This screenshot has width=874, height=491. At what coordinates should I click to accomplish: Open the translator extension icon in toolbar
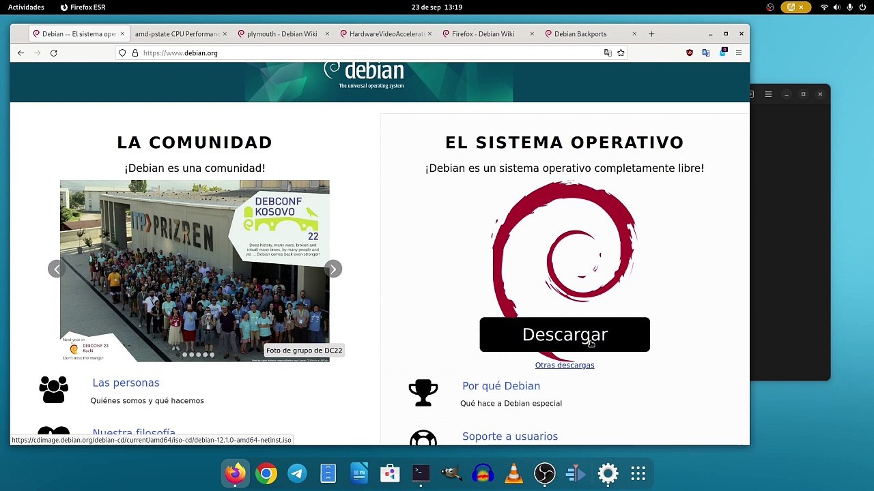[706, 53]
